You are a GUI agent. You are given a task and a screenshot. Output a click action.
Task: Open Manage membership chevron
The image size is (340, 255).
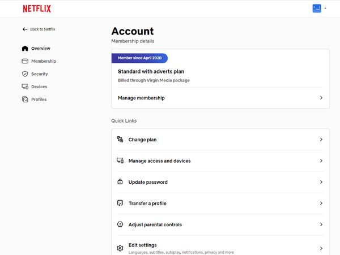click(x=321, y=98)
